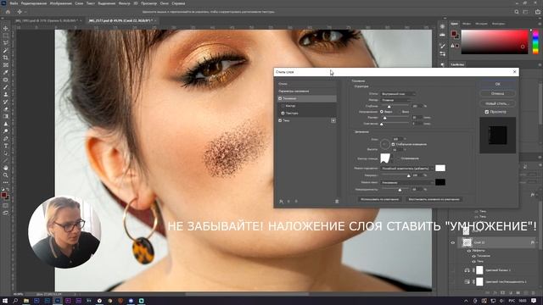Open the Изображение menu
Screen dimensions: 543x305
pyautogui.click(x=61, y=3)
